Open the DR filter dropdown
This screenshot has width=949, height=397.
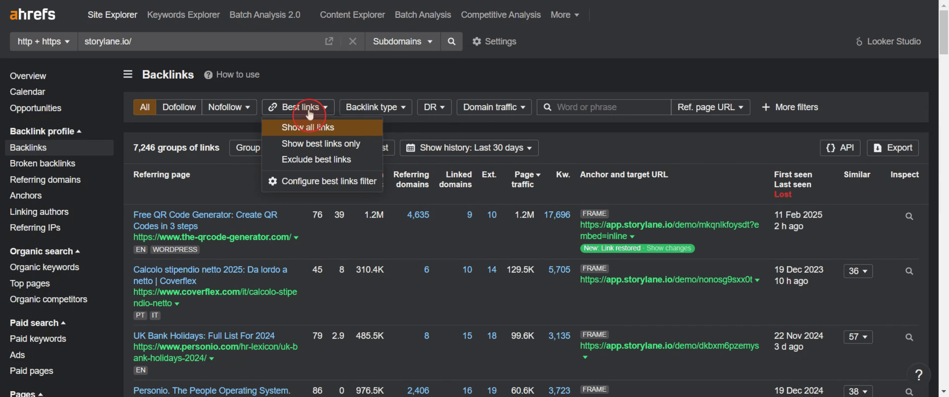pos(434,107)
